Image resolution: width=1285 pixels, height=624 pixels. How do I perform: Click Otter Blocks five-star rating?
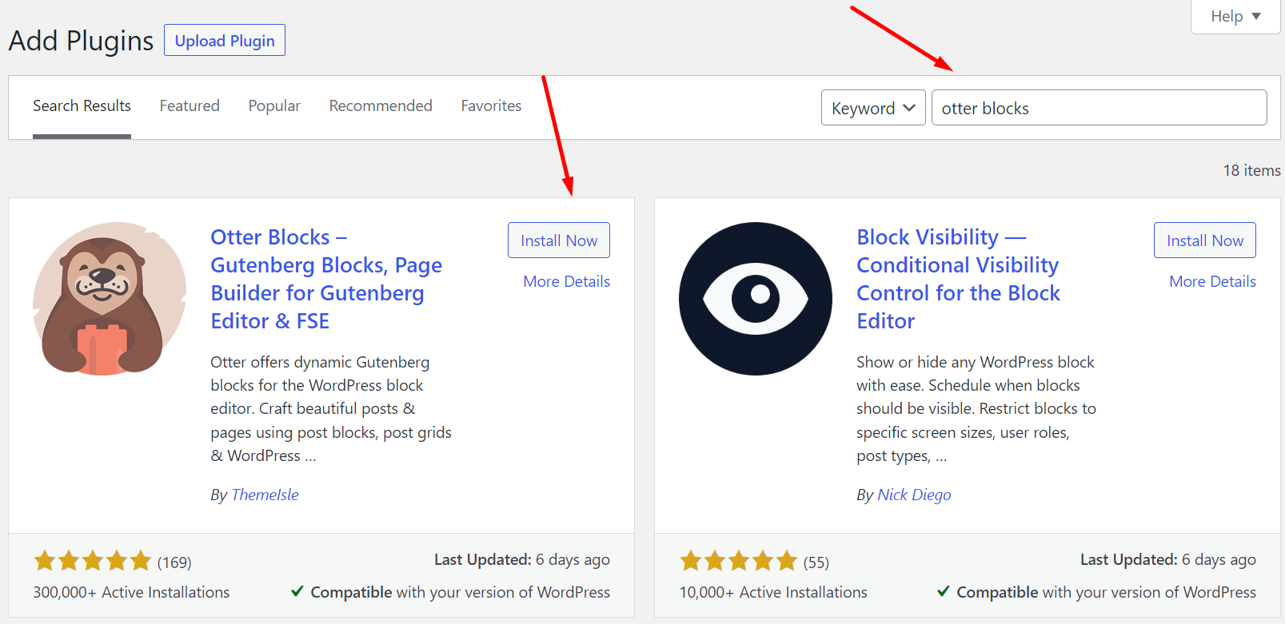[92, 561]
